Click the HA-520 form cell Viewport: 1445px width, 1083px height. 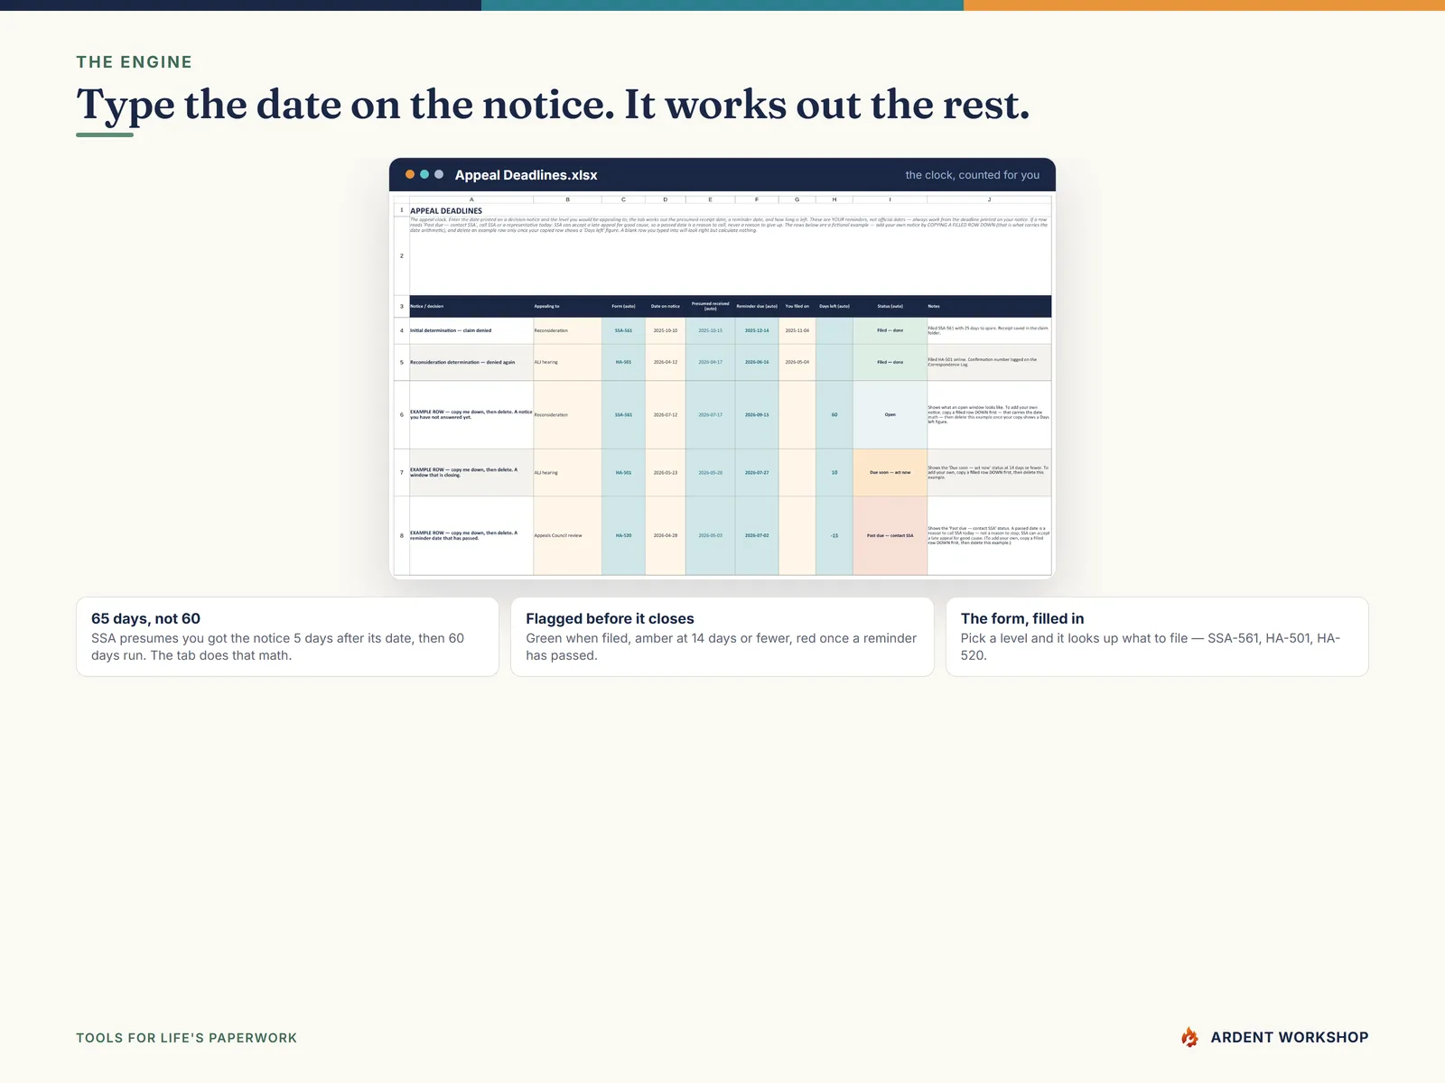click(x=623, y=535)
